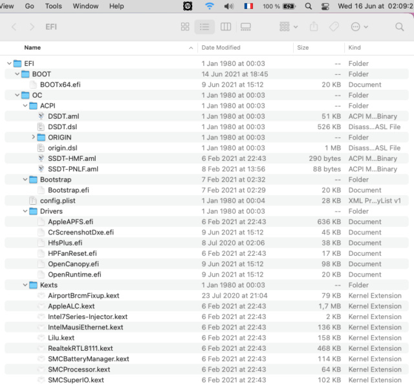Switch Finder to gallery view
Viewport: 414px width, 385px height.
point(246,26)
